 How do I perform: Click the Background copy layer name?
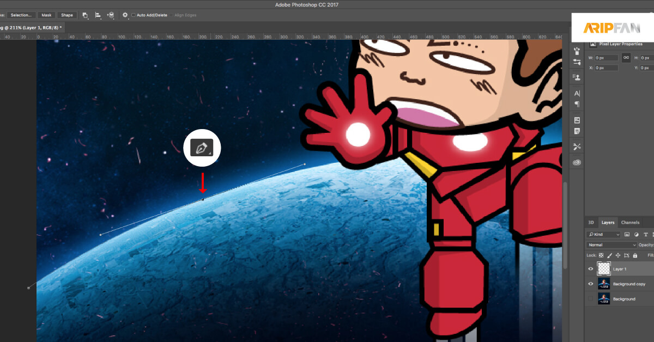tap(629, 284)
